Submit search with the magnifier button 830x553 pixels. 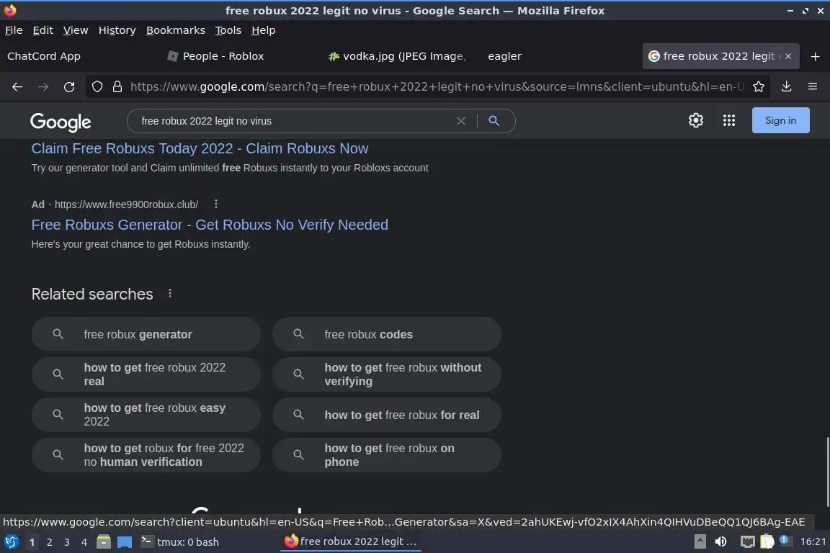coord(494,121)
